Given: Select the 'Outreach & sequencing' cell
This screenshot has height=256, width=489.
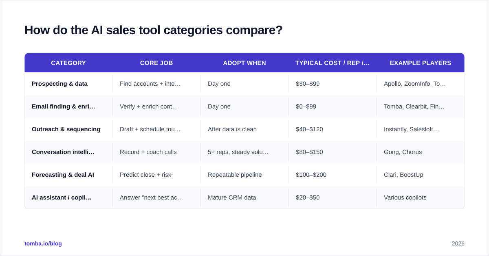Looking at the screenshot, I should click(x=68, y=129).
